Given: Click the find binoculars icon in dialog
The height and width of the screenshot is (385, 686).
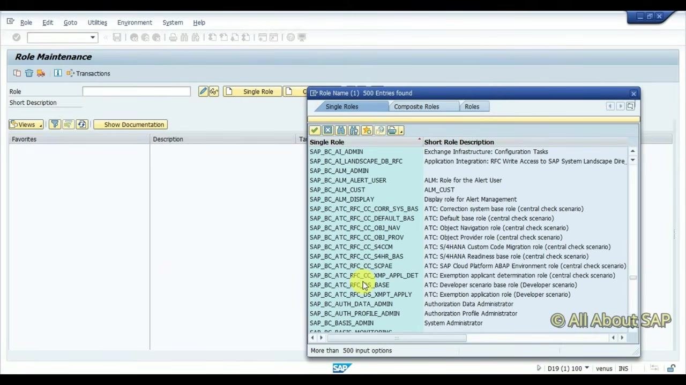Looking at the screenshot, I should pyautogui.click(x=341, y=130).
